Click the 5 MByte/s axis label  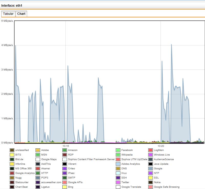pyautogui.click(x=7, y=21)
